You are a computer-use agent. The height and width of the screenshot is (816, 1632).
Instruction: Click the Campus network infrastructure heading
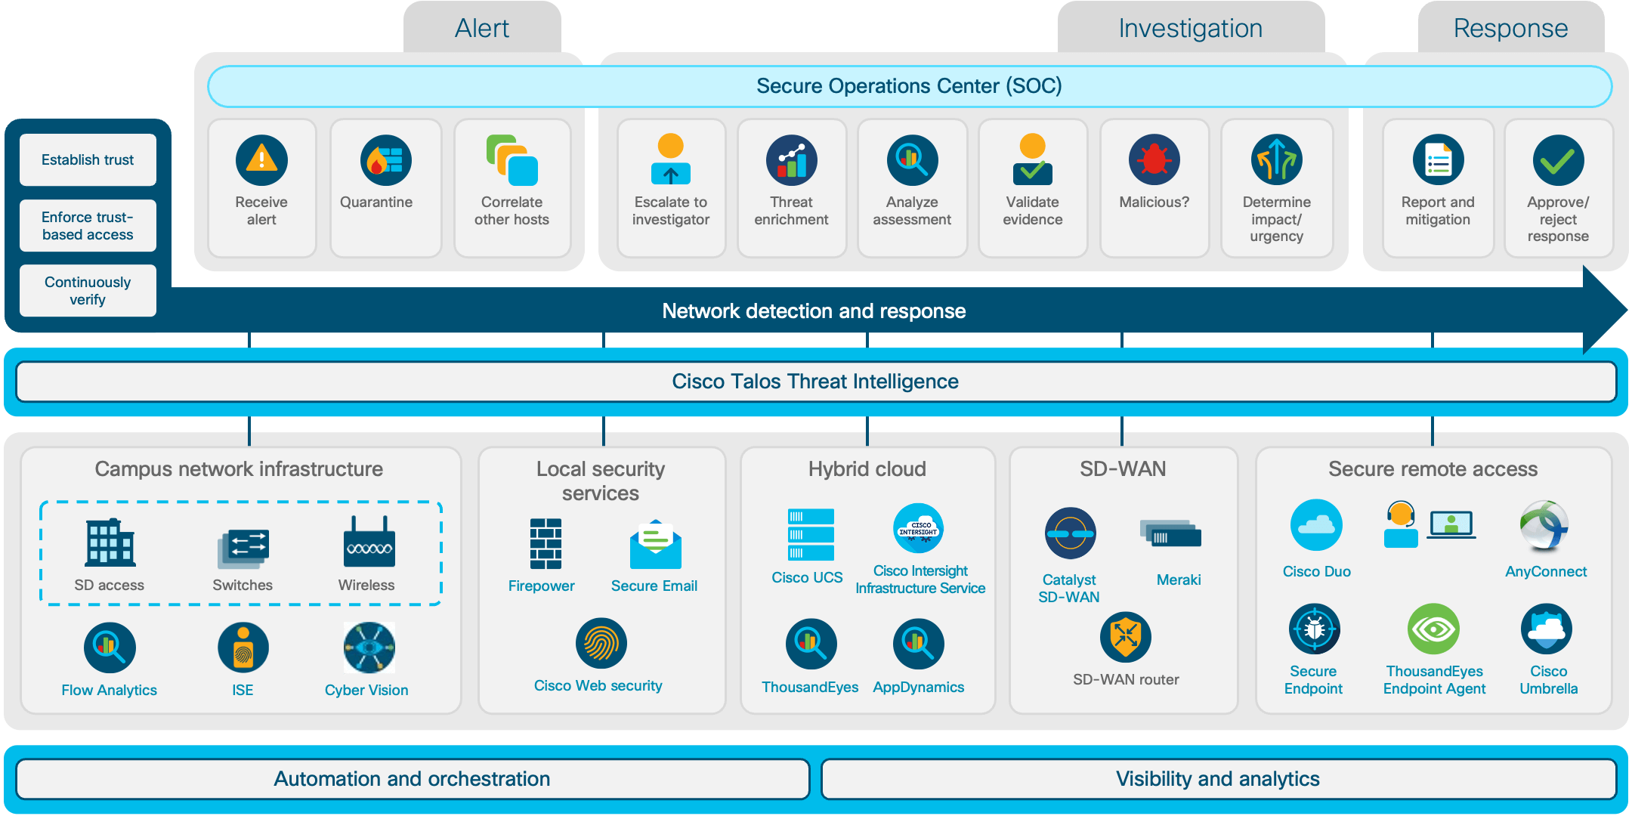239,468
